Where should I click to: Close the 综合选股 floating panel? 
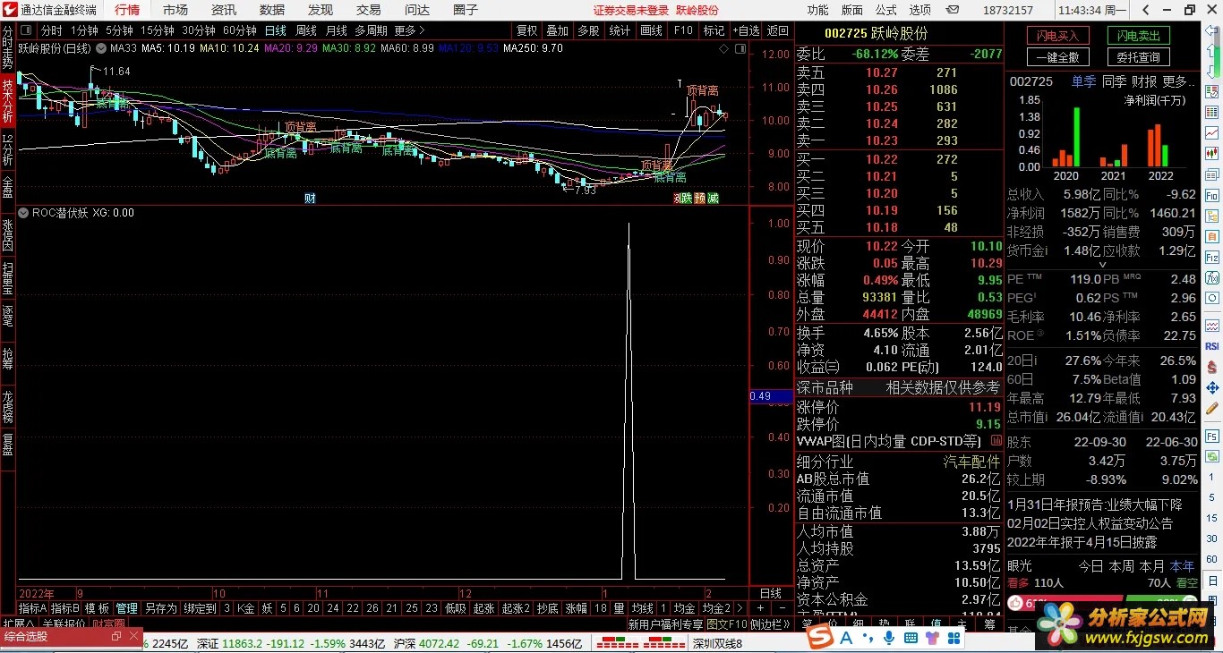(133, 636)
